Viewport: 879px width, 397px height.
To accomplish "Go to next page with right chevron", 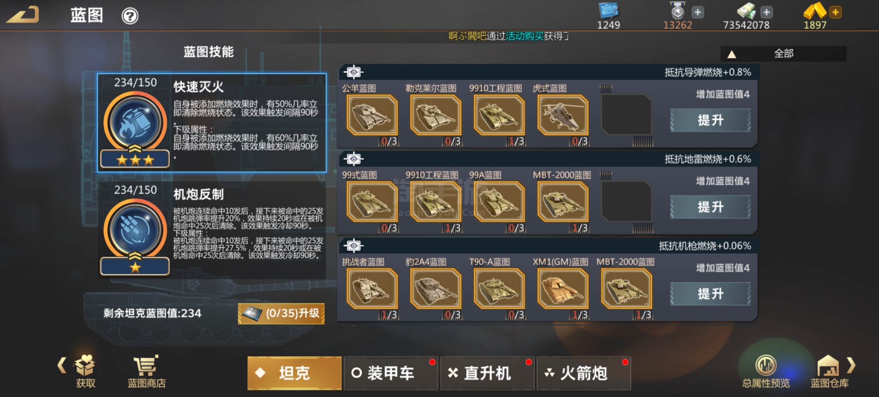I will point(852,365).
